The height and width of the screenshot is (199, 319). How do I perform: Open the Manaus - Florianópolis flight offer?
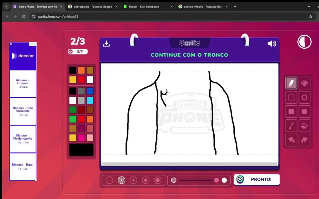click(x=23, y=139)
